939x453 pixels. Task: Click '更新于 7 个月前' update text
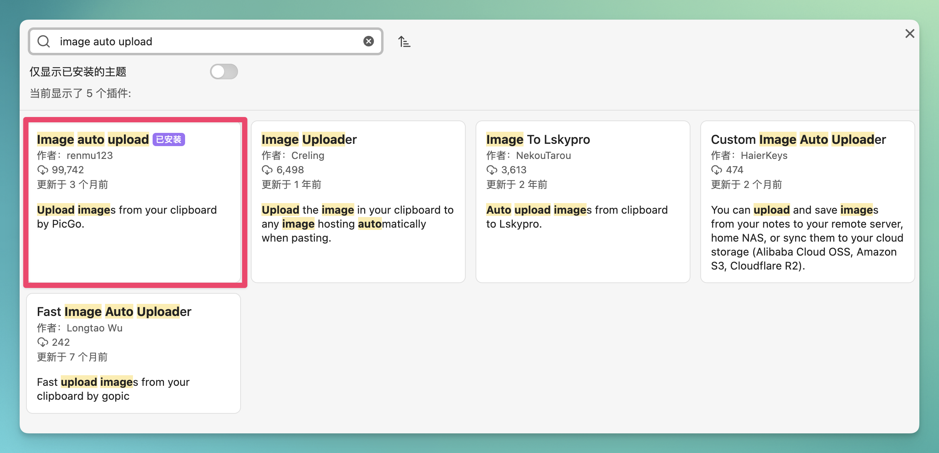point(72,357)
